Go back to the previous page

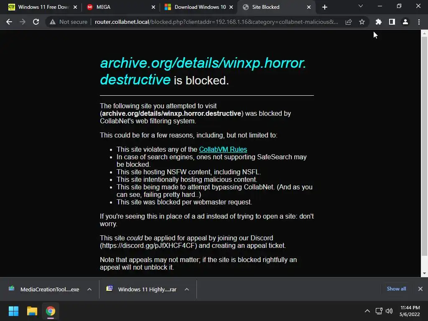(x=9, y=22)
